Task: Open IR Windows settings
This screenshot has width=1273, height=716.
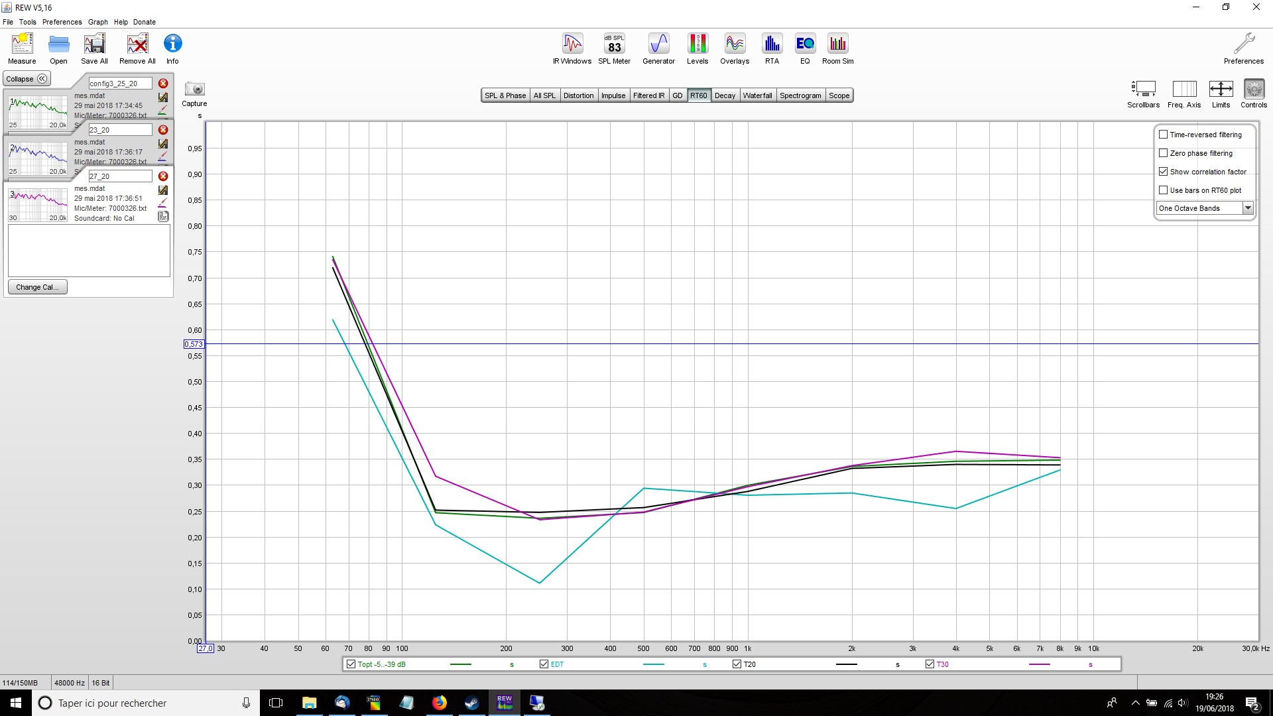Action: click(x=572, y=49)
